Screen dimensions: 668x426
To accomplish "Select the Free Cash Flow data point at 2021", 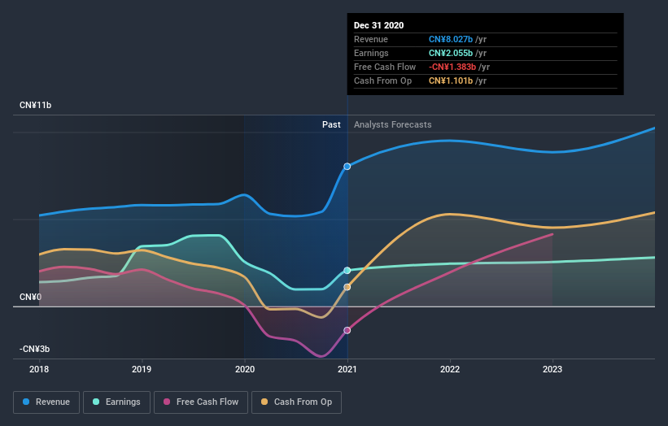I will 347,330.
